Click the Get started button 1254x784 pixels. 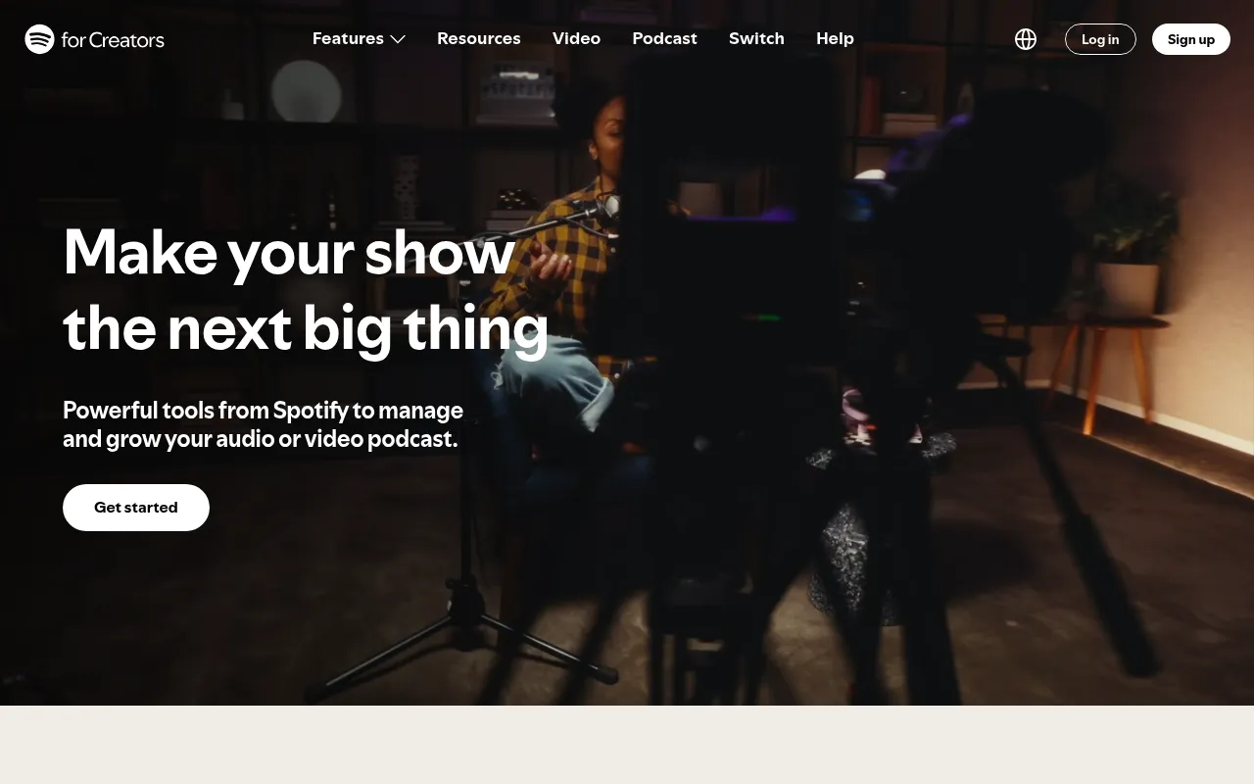point(135,507)
